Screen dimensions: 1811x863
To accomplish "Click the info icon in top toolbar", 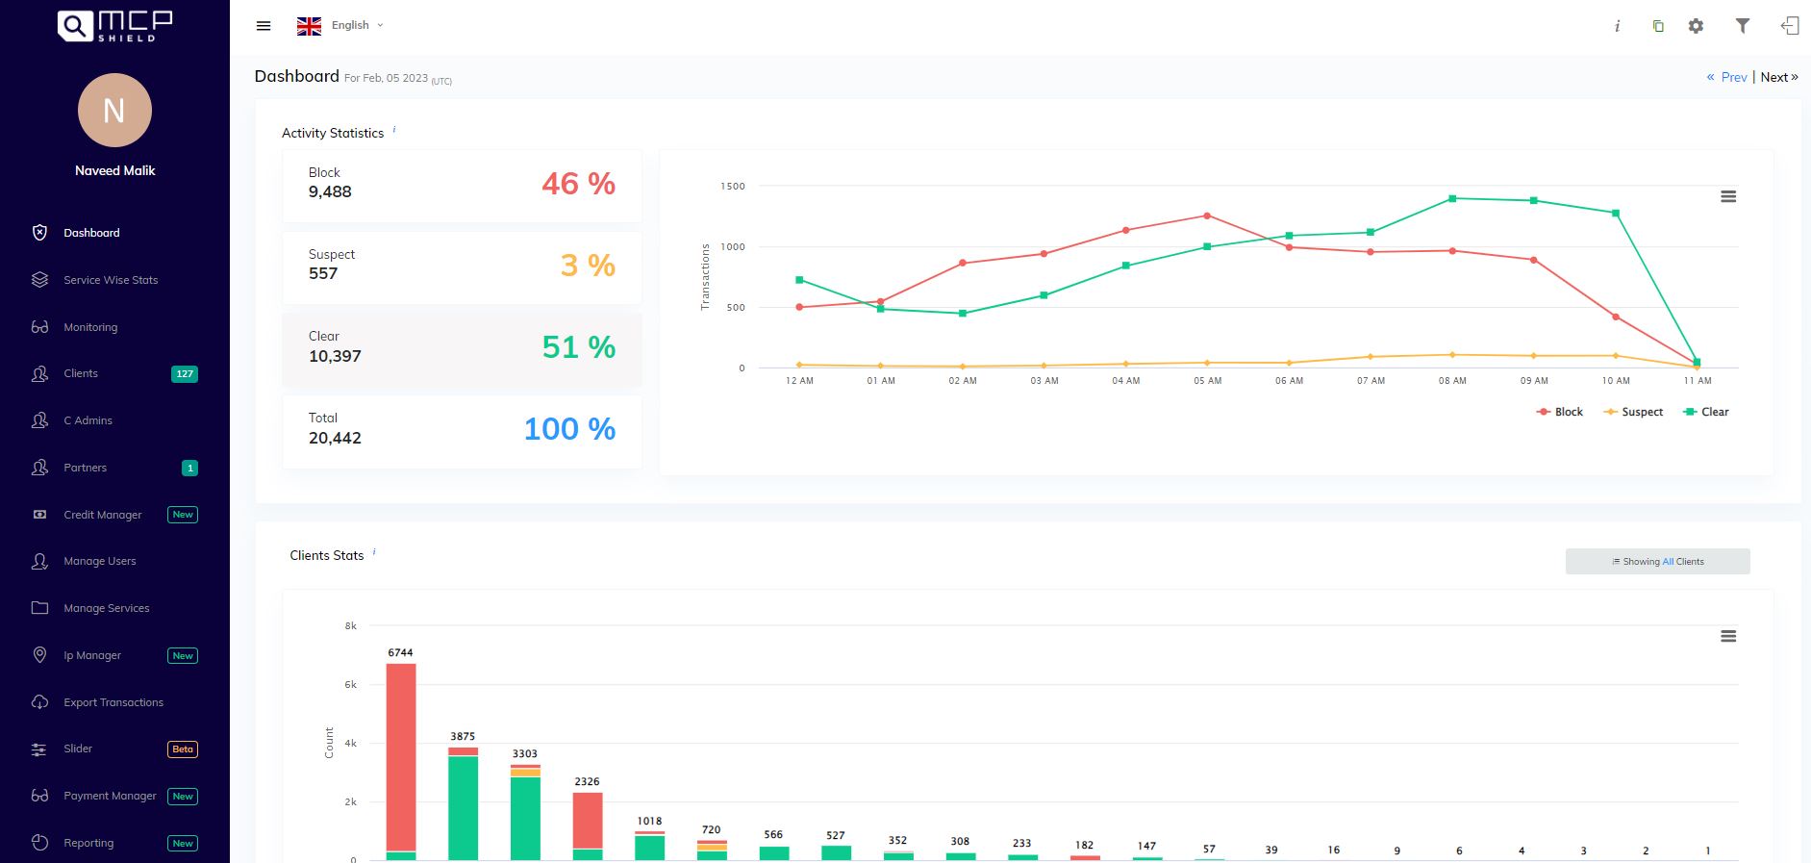I will (1617, 26).
